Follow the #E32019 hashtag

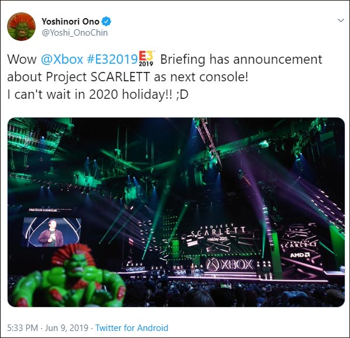click(112, 59)
